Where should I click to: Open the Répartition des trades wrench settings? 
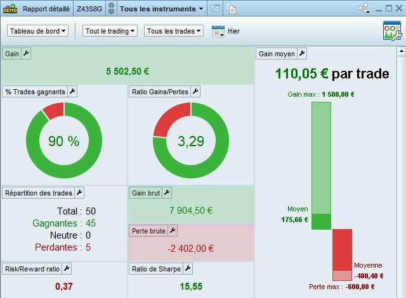tap(79, 192)
